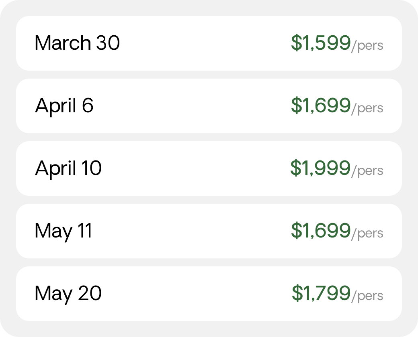This screenshot has height=337, width=418.
Task: Click the April 10 date label
Action: 68,169
